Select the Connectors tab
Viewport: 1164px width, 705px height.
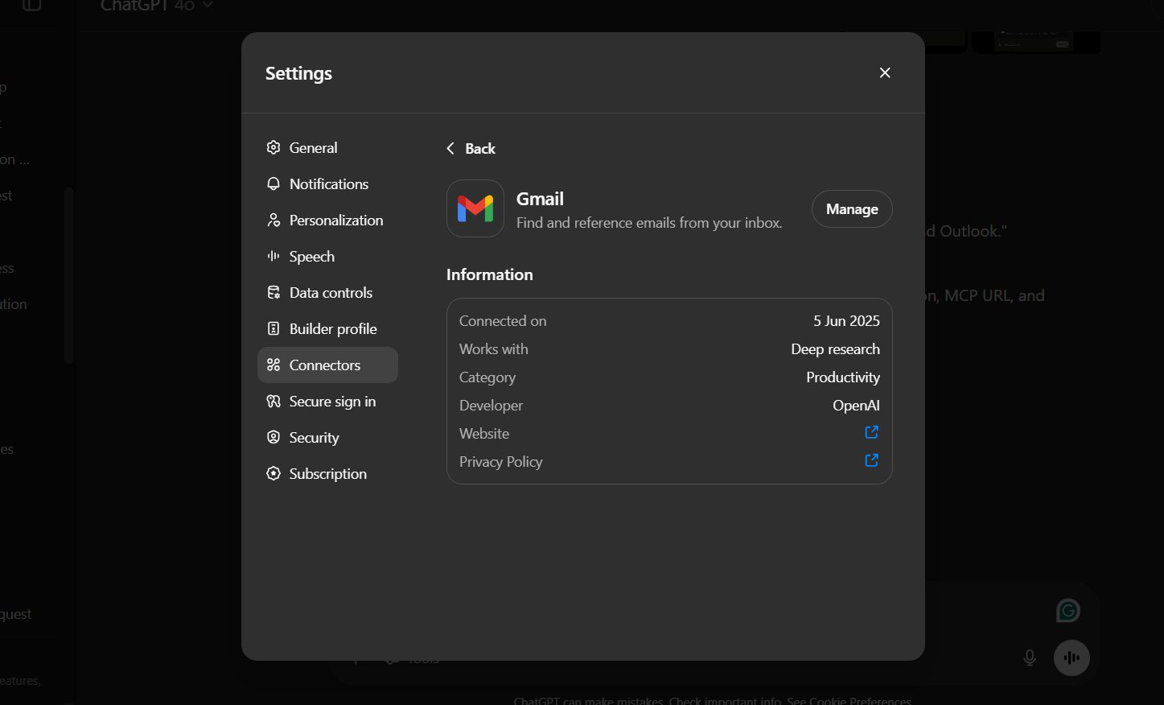coord(327,365)
